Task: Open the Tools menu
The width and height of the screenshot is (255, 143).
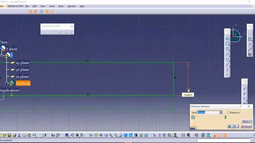Action: point(61,6)
